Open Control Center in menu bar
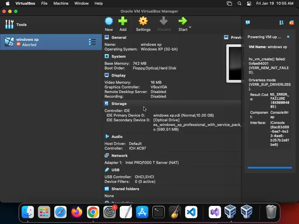 pyautogui.click(x=249, y=3)
